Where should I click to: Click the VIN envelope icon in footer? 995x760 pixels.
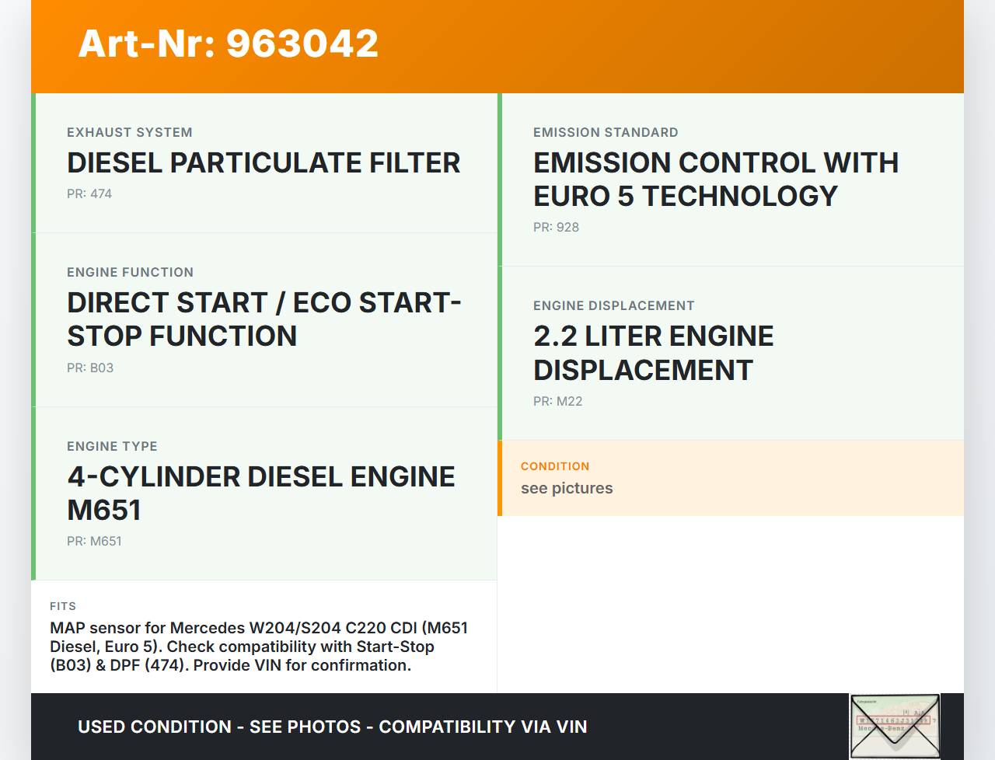(895, 726)
